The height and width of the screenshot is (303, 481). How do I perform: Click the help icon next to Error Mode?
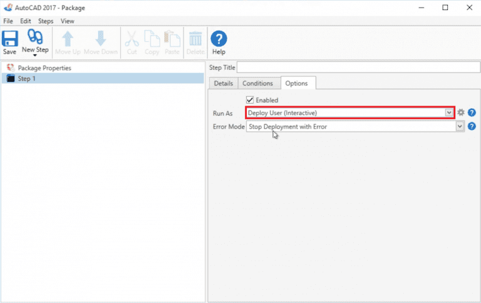[472, 126]
